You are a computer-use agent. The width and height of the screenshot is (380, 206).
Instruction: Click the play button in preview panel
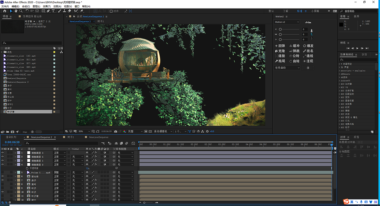point(357,48)
